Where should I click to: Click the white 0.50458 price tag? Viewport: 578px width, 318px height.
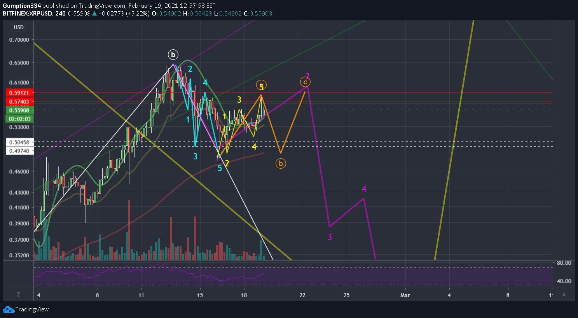pyautogui.click(x=19, y=142)
